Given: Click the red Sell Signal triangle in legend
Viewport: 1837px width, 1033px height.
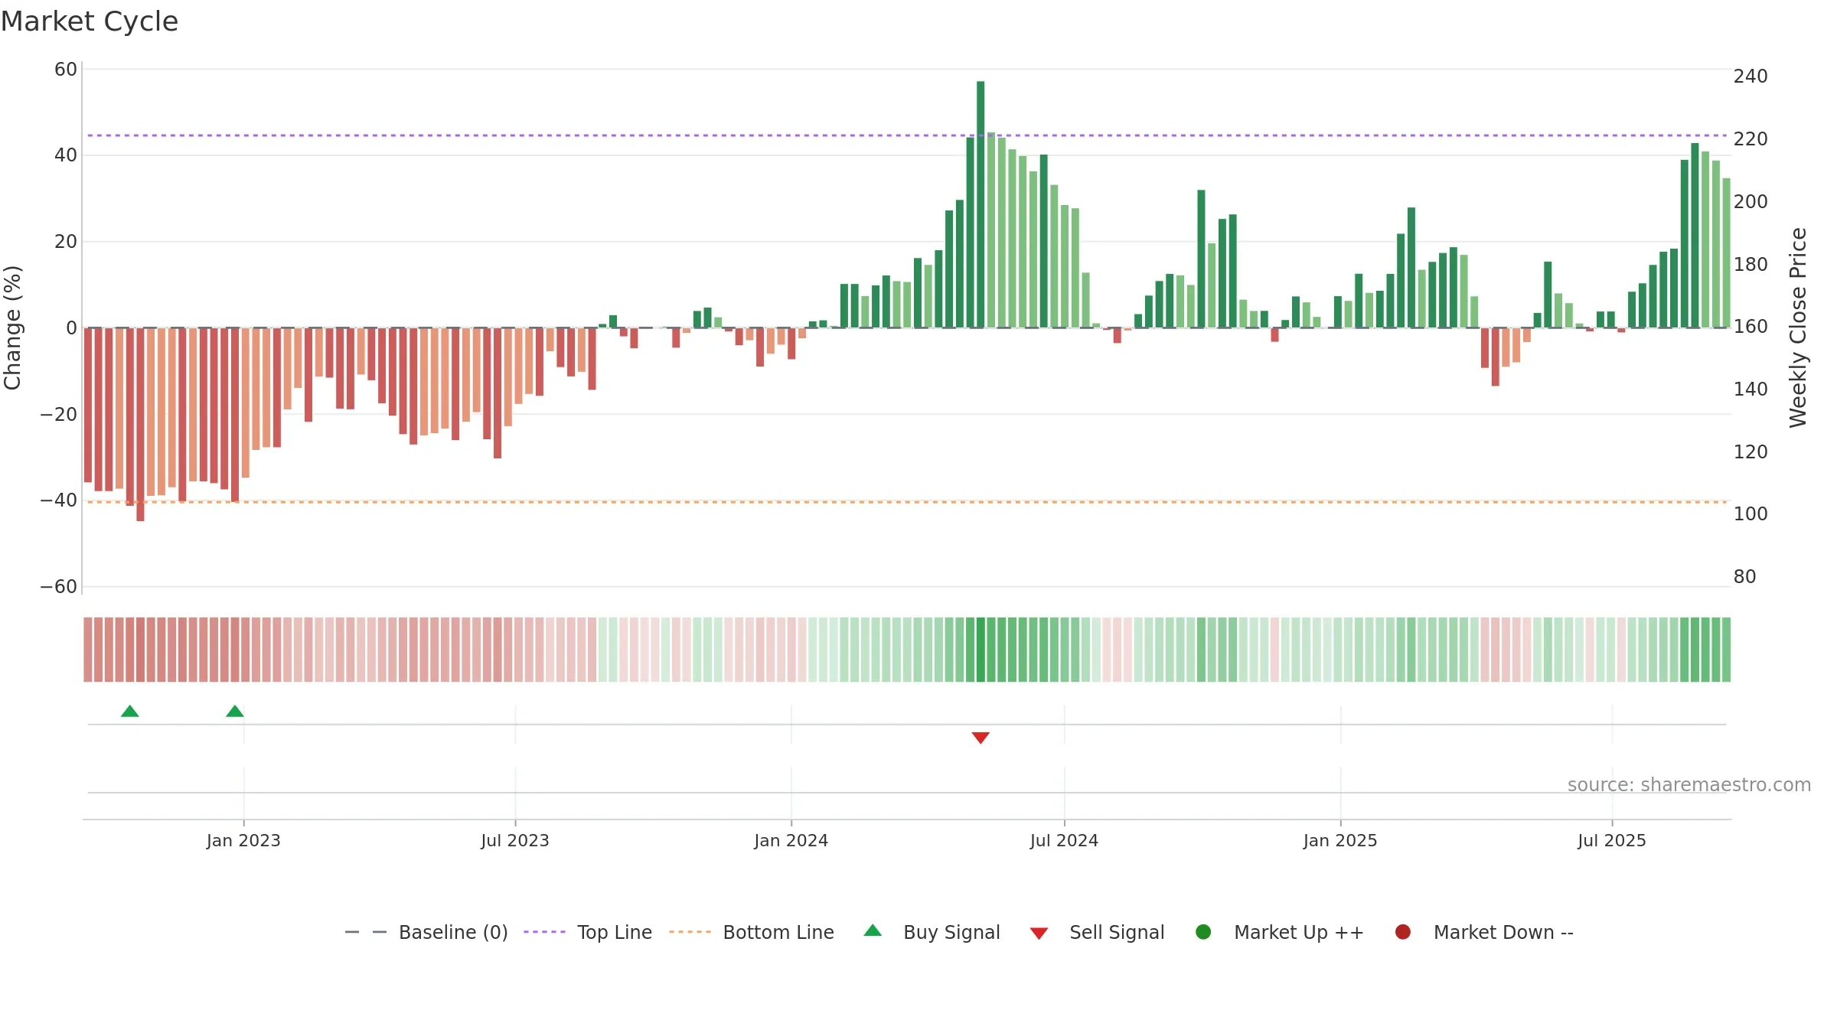Looking at the screenshot, I should [x=1039, y=934].
